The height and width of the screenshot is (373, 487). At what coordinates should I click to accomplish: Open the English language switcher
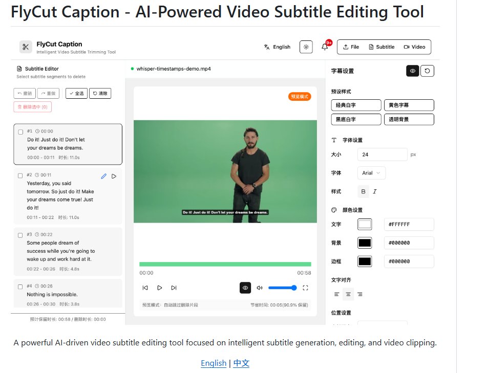[x=277, y=47]
